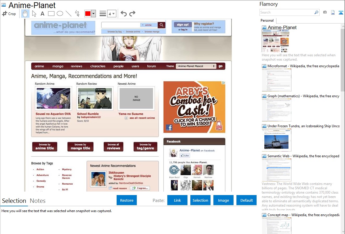Open the reviews menu item
The width and height of the screenshot is (345, 234).
pos(77,66)
